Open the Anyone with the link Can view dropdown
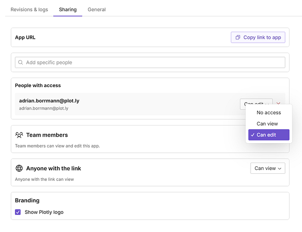Screen dimensions: 302x232 [268, 168]
